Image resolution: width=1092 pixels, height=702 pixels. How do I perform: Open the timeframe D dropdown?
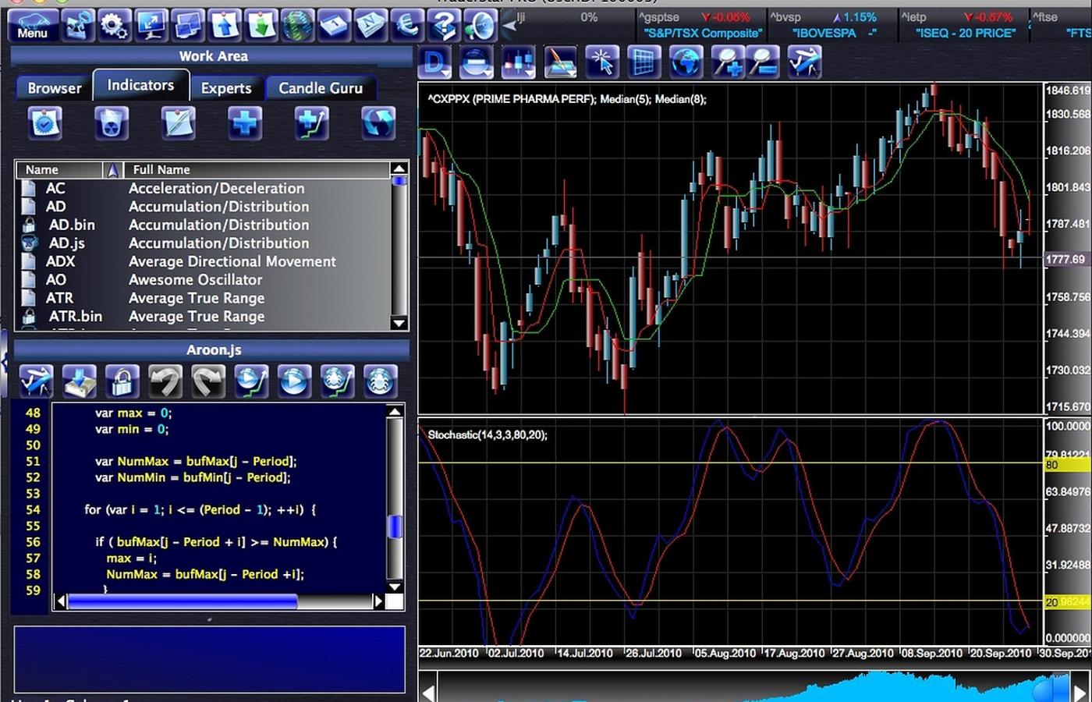[435, 62]
